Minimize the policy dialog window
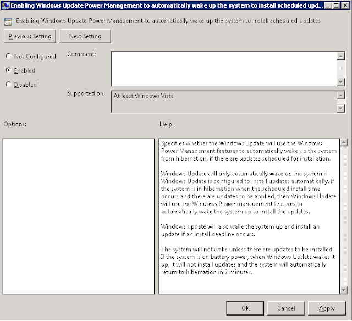Viewport: 352px width, 321px height. coord(328,5)
